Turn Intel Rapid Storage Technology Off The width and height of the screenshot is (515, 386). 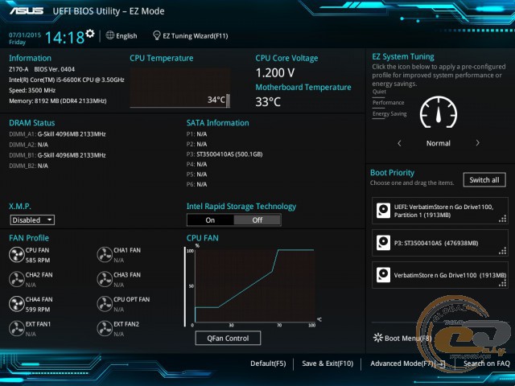[257, 220]
